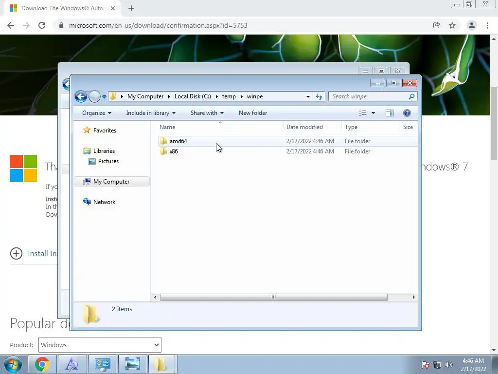Image resolution: width=498 pixels, height=374 pixels.
Task: Select the x86 folder
Action: click(288, 151)
